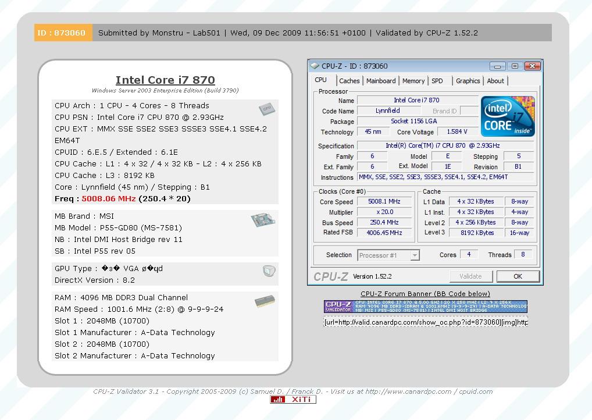This screenshot has width=592, height=420.
Task: Click the CPU-Z Validator forum banner image
Action: [426, 307]
